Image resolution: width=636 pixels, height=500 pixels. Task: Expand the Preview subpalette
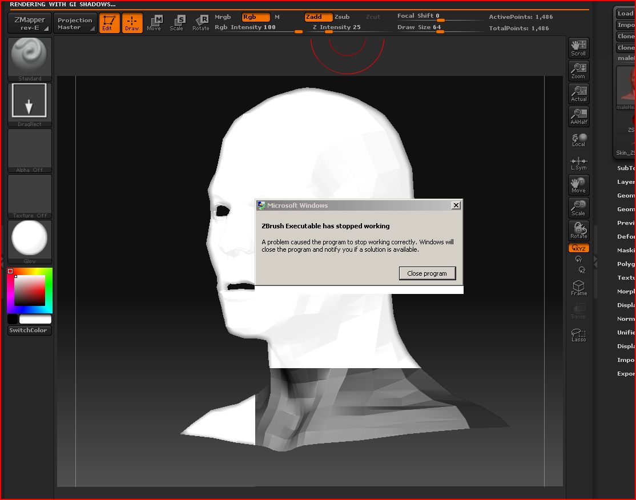(x=626, y=223)
